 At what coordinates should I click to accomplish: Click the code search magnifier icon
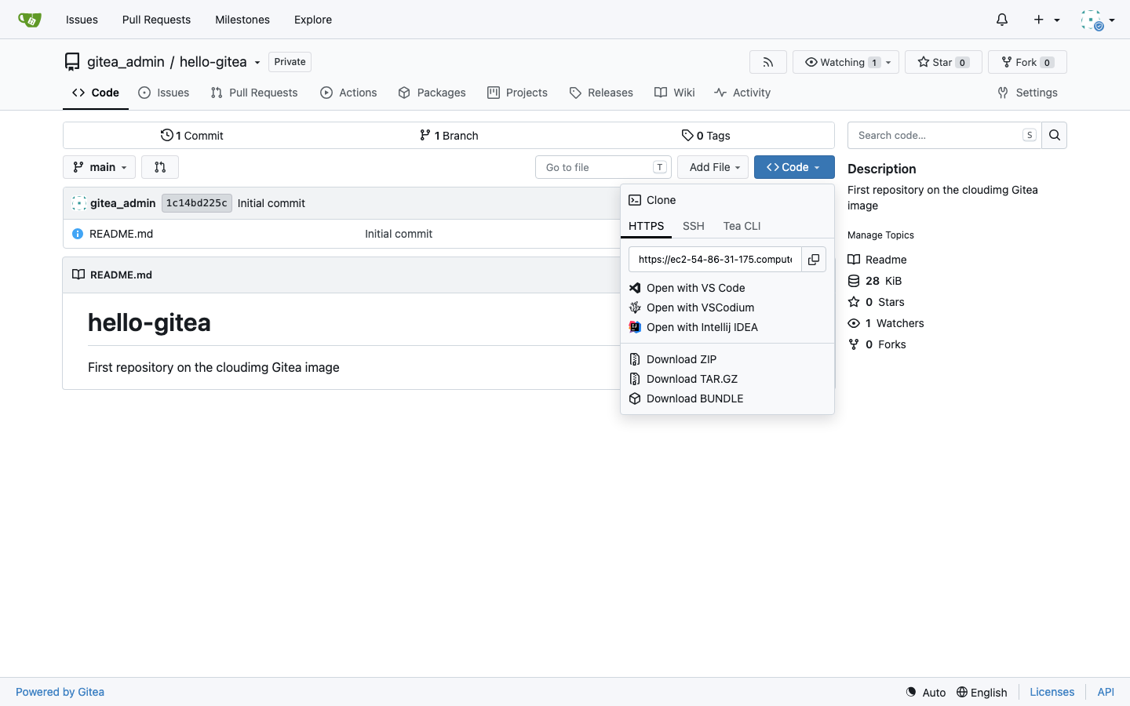pyautogui.click(x=1055, y=135)
